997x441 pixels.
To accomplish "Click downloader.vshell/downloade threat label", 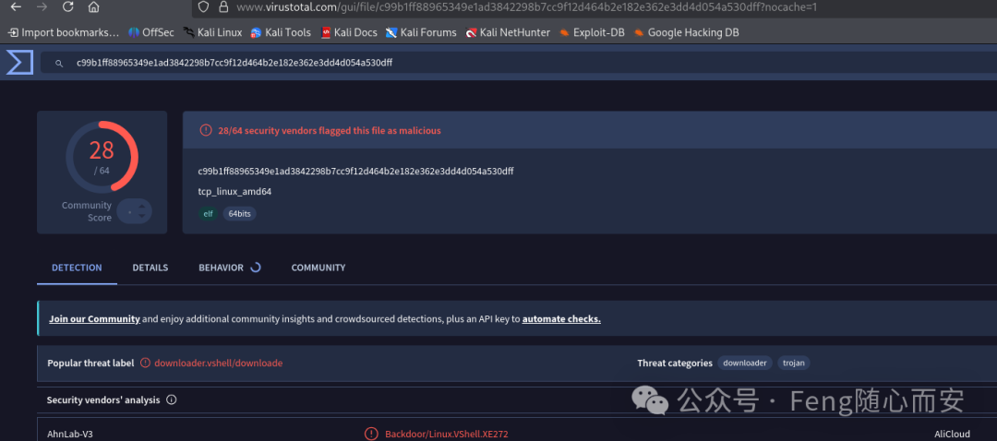I will 218,363.
